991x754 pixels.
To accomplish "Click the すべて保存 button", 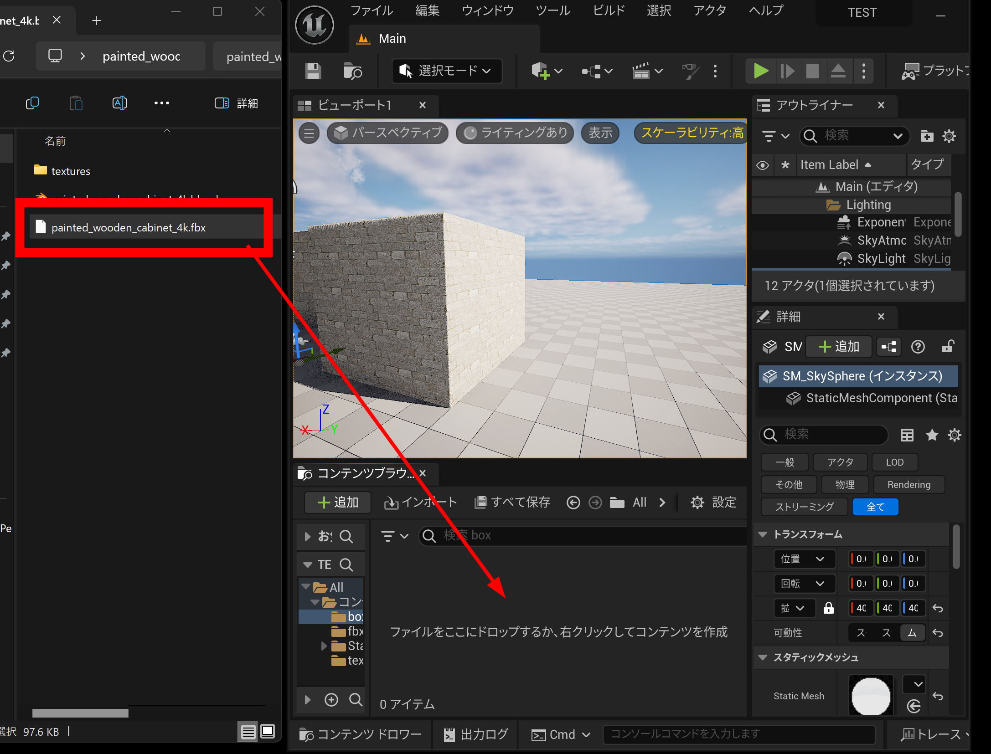I will [x=512, y=502].
